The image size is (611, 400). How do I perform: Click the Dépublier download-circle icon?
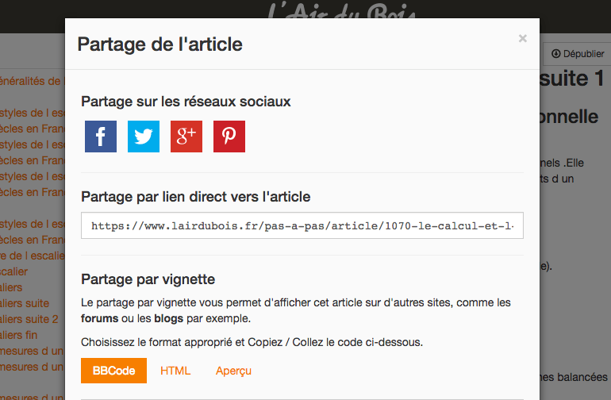click(x=555, y=54)
